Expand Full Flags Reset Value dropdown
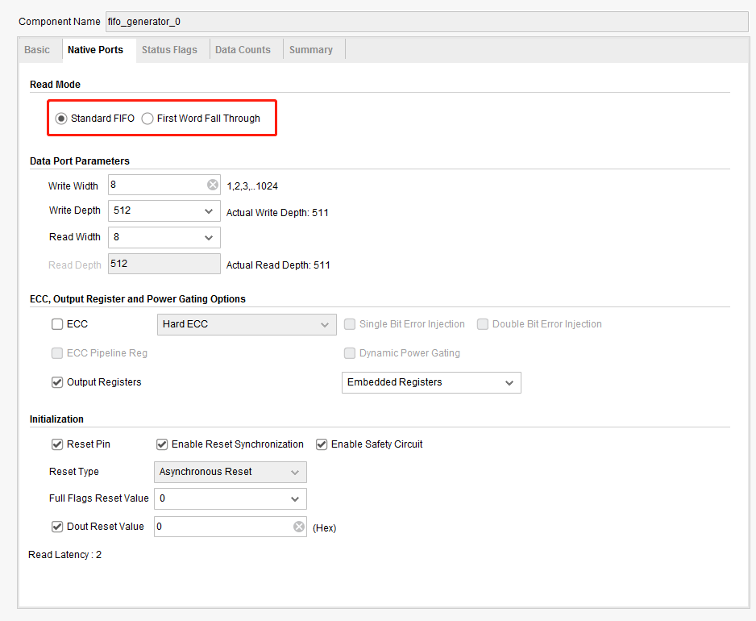The height and width of the screenshot is (621, 756). click(x=230, y=498)
